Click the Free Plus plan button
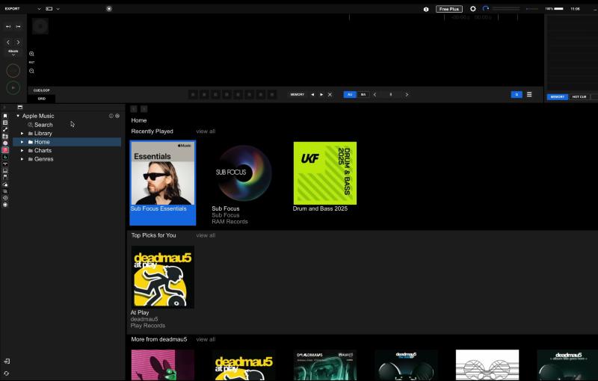The width and height of the screenshot is (598, 381). [x=449, y=9]
